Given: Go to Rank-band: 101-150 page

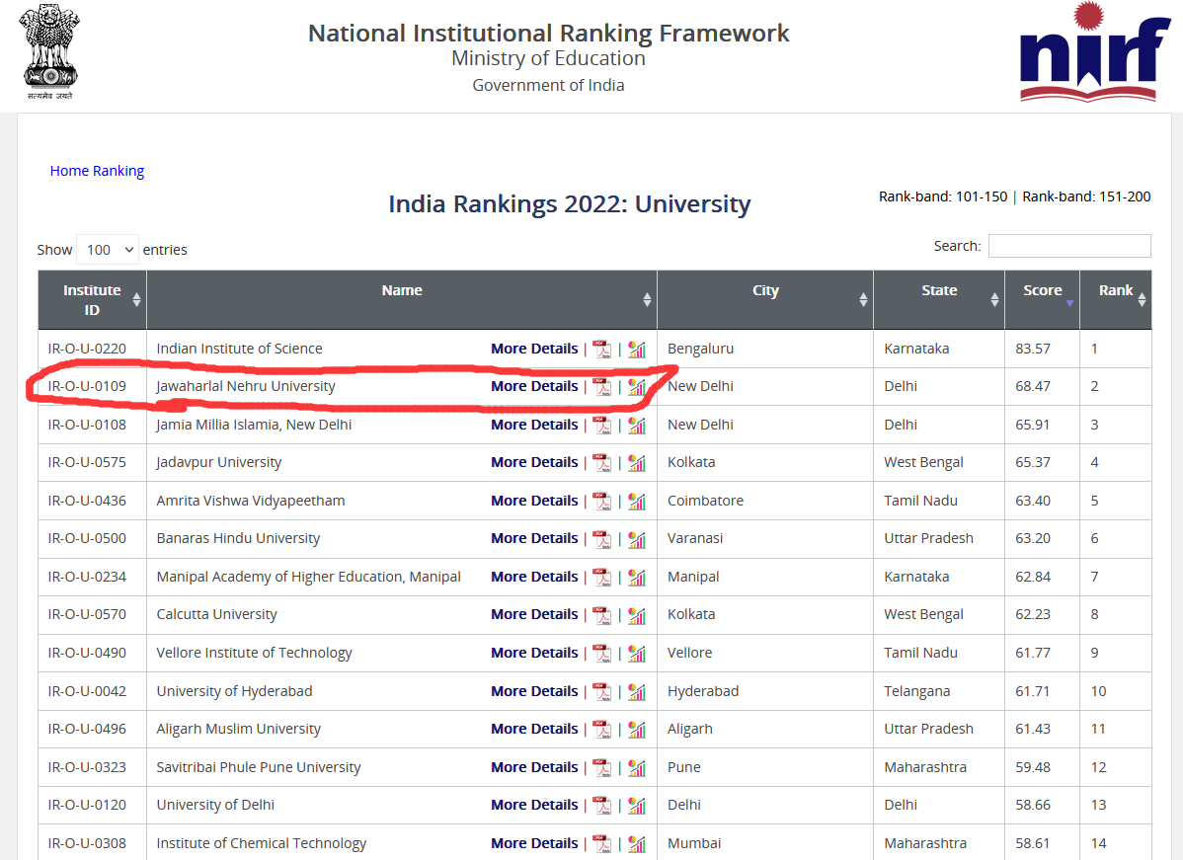Looking at the screenshot, I should 942,196.
